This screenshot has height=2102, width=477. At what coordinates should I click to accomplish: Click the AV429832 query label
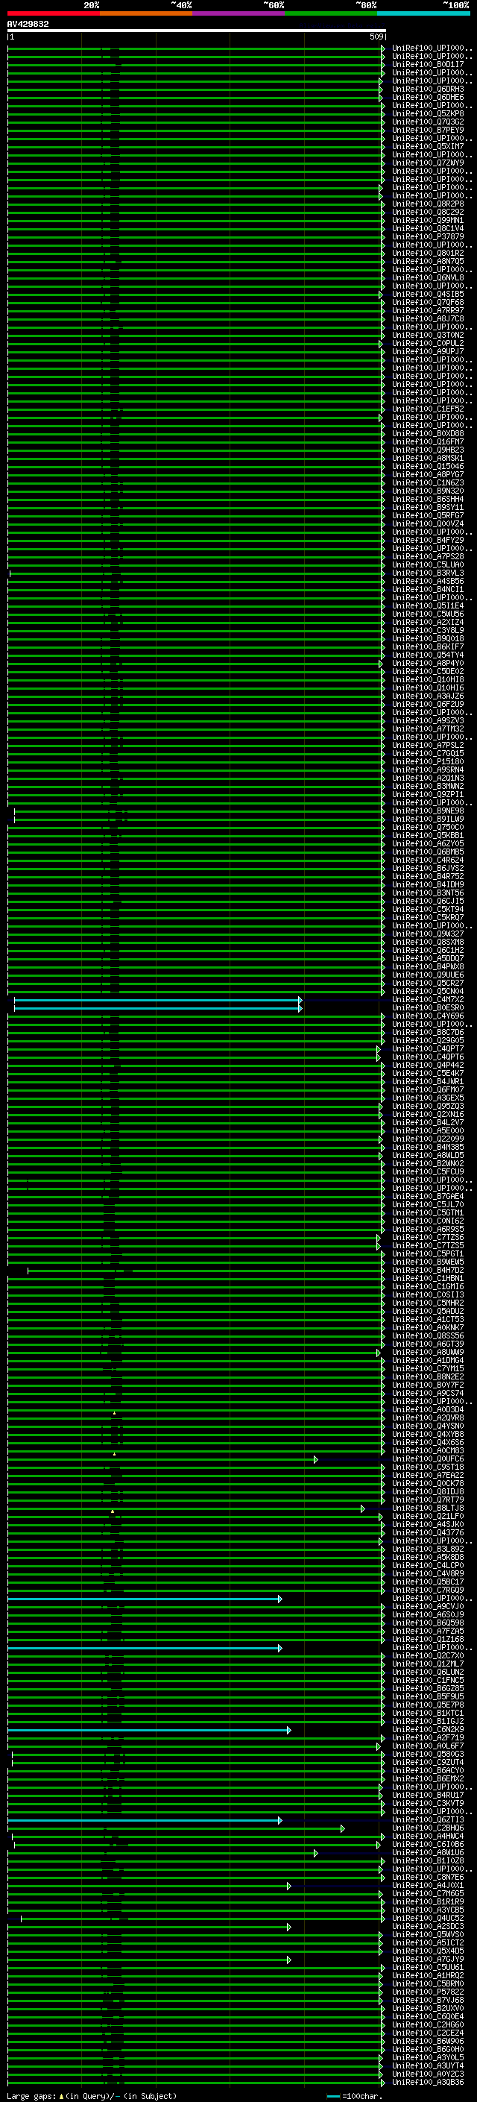coord(28,25)
